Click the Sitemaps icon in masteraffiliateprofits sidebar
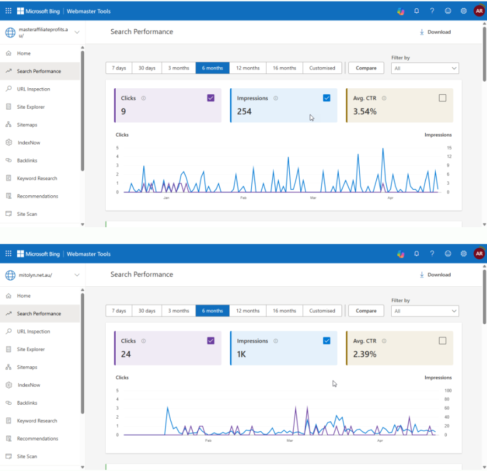 tap(9, 125)
